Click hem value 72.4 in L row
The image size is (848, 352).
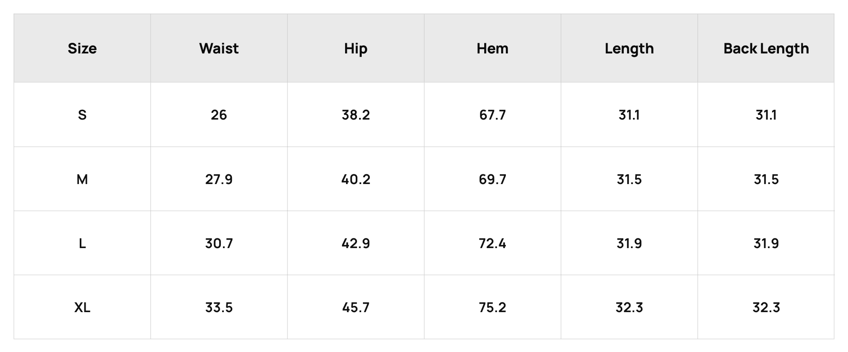coord(492,243)
